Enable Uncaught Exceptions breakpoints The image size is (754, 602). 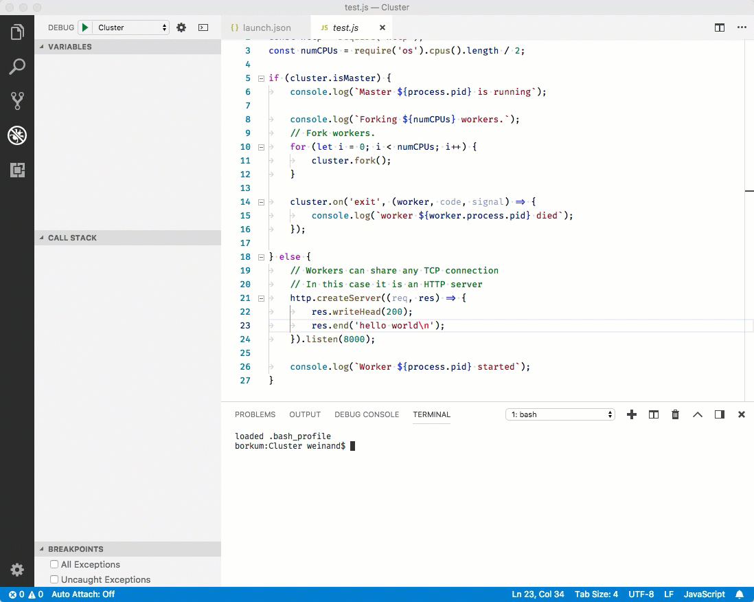pos(54,579)
